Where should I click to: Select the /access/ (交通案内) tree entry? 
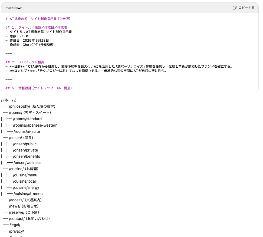click(25, 200)
